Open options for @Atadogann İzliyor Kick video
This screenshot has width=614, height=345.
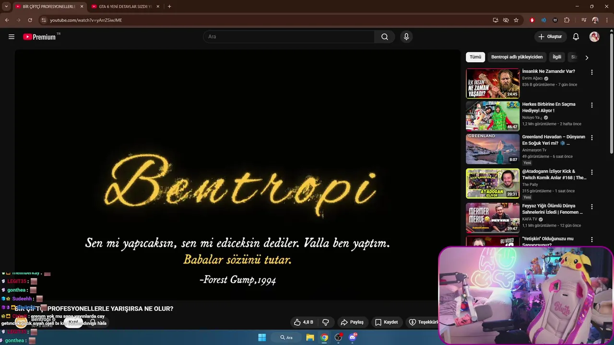pos(592,172)
